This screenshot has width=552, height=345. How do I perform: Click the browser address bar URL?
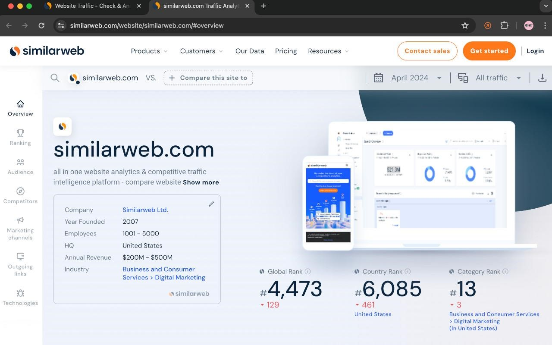click(147, 25)
